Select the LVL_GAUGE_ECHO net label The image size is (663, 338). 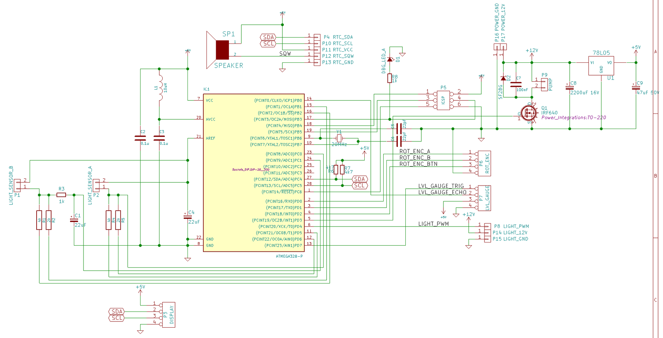442,192
